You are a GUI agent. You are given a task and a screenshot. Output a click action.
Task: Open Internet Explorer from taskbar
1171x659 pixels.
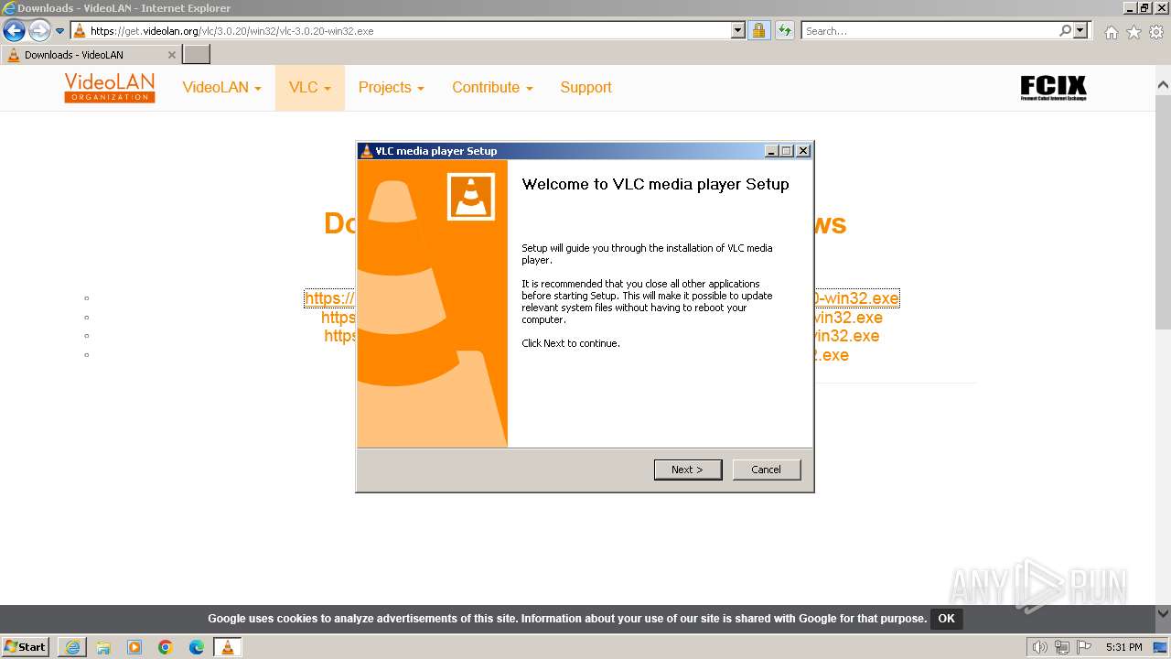72,647
